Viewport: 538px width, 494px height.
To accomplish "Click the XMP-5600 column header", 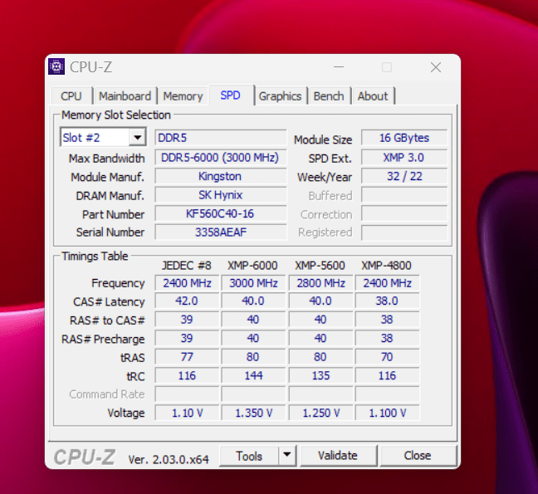I will (320, 266).
